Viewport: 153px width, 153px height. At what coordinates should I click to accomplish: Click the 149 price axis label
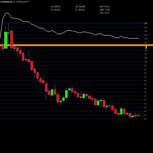tap(146, 28)
